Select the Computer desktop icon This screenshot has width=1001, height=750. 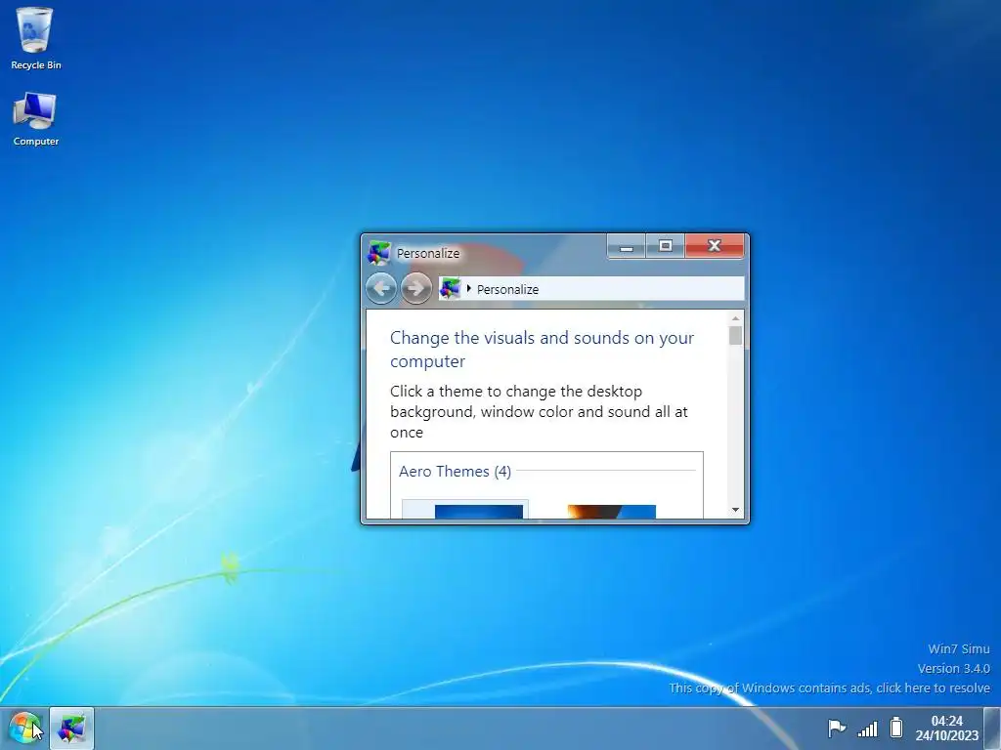point(35,119)
